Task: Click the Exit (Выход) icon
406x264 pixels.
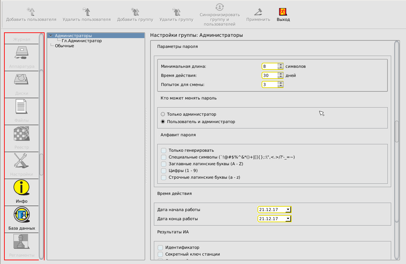Action: click(283, 12)
